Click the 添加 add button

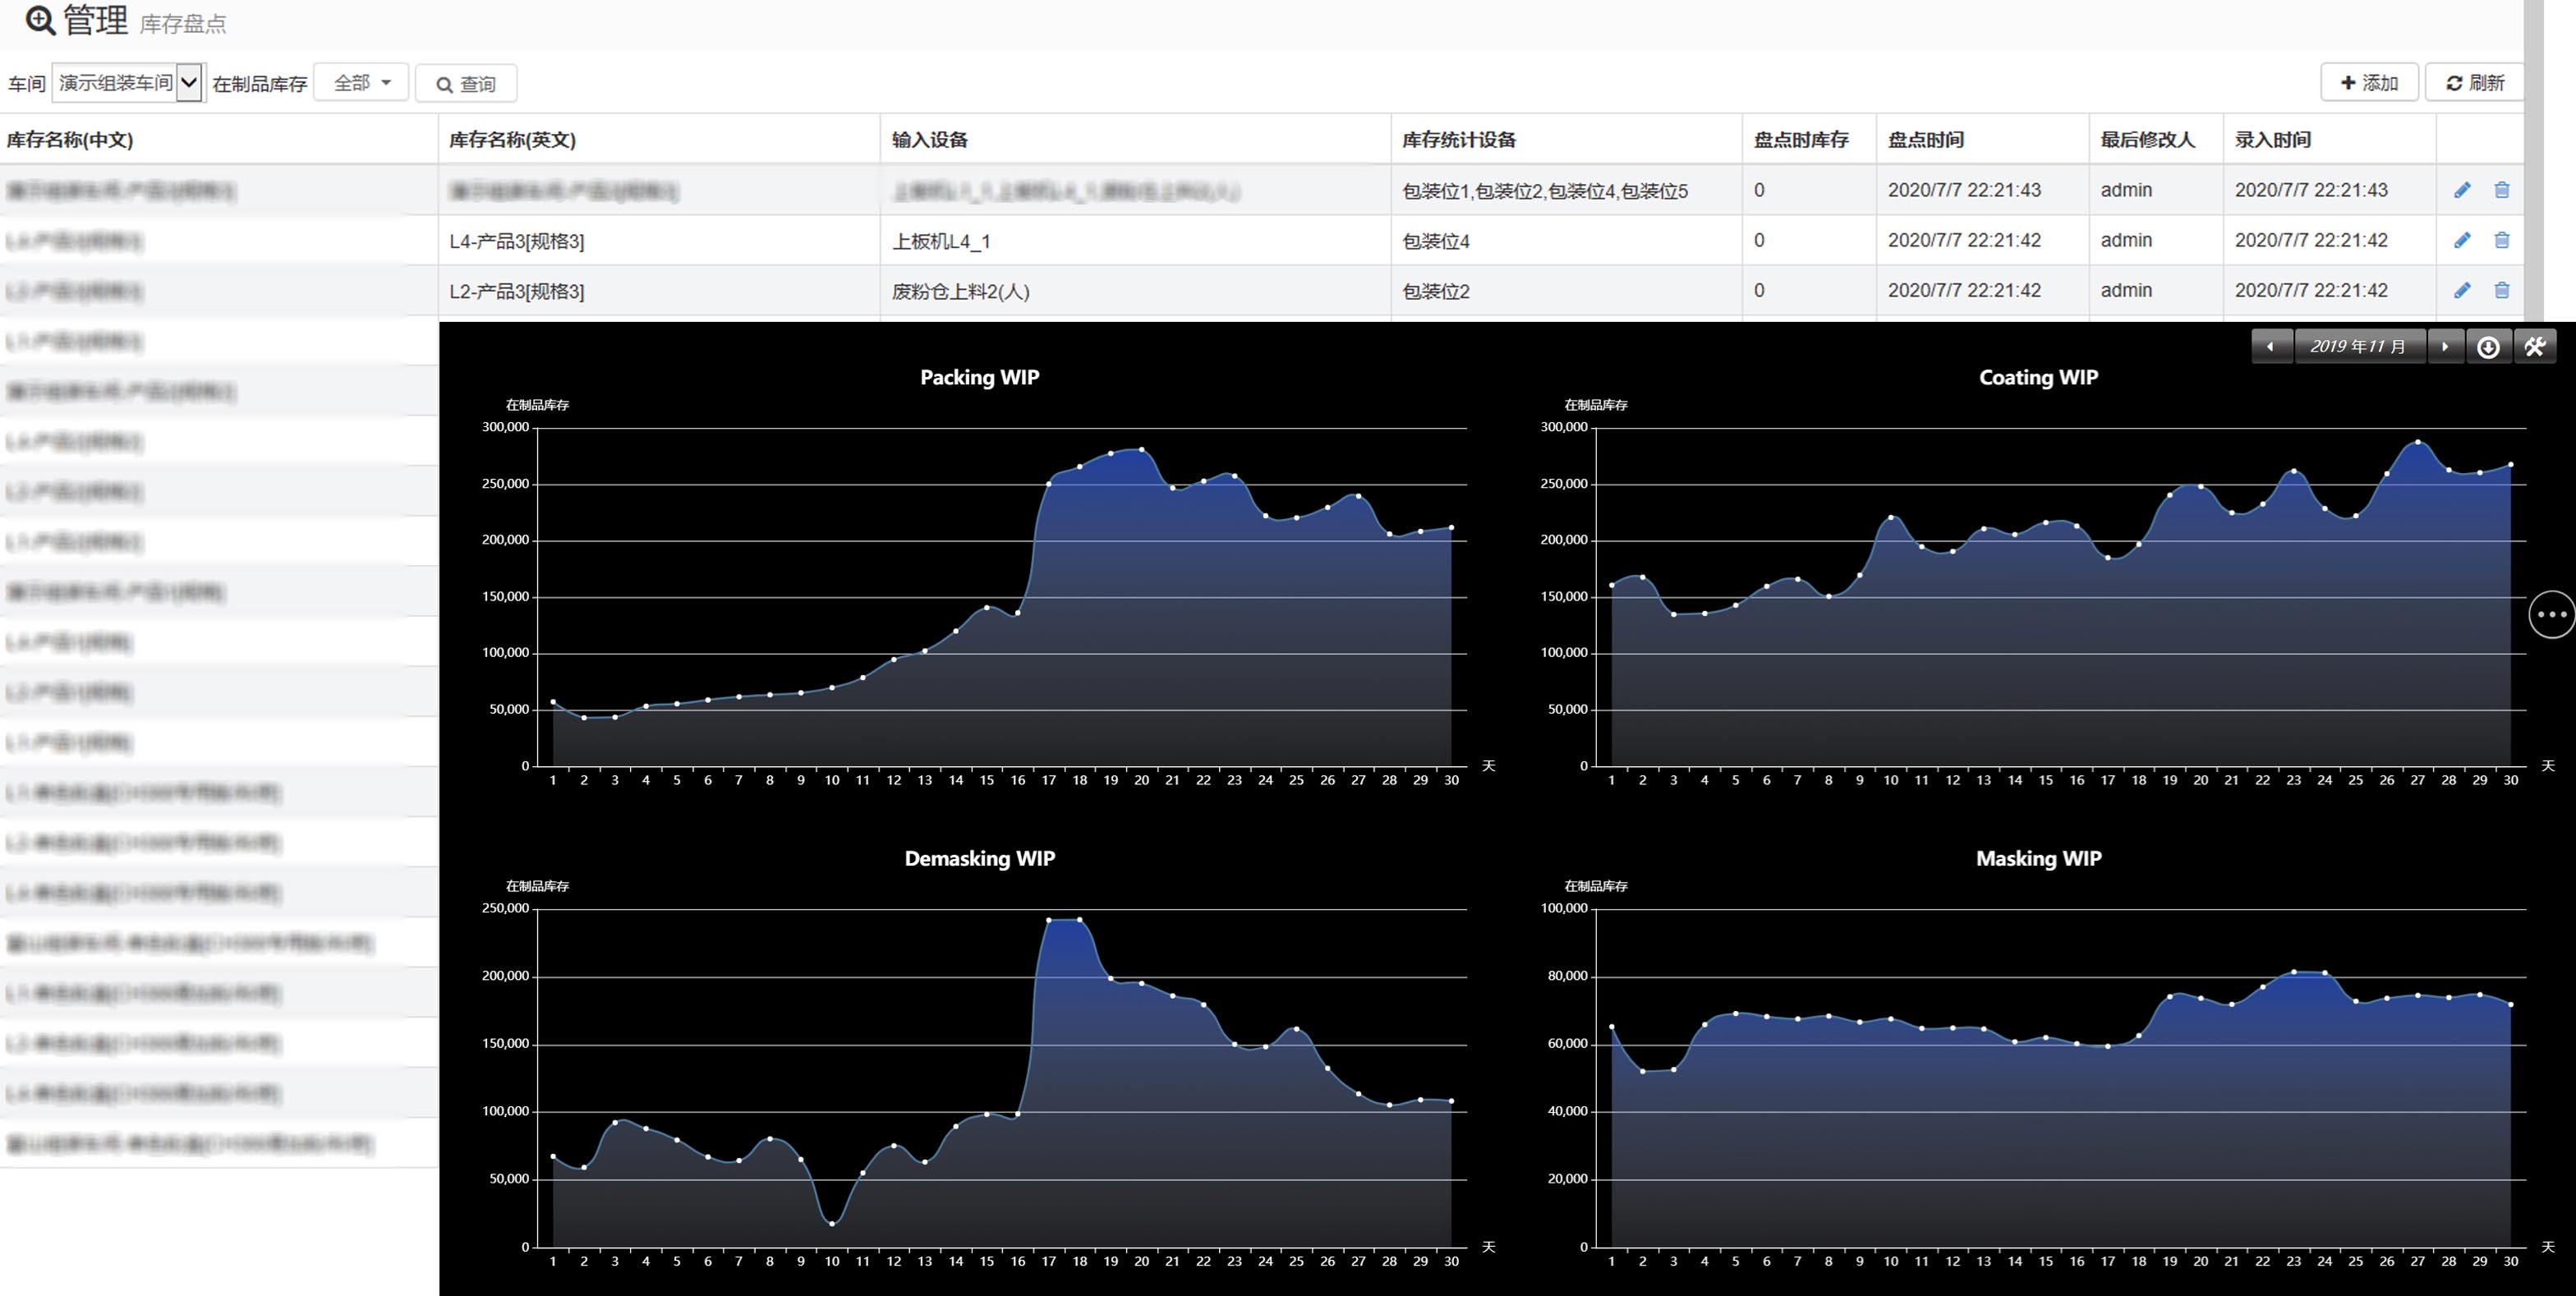coord(2369,83)
